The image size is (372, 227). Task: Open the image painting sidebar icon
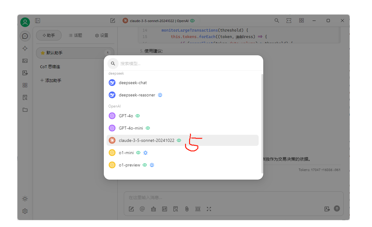pos(25,61)
